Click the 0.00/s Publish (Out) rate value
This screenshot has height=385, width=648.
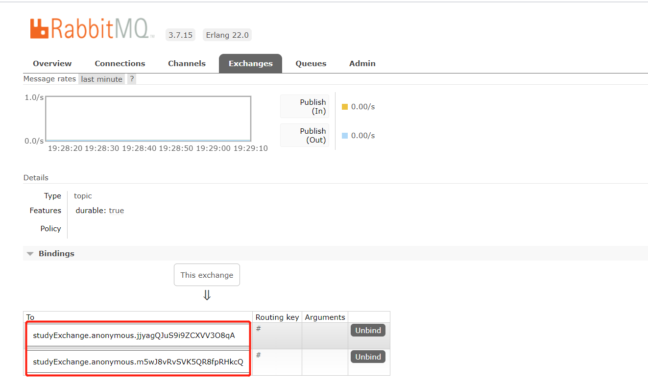pyautogui.click(x=363, y=136)
